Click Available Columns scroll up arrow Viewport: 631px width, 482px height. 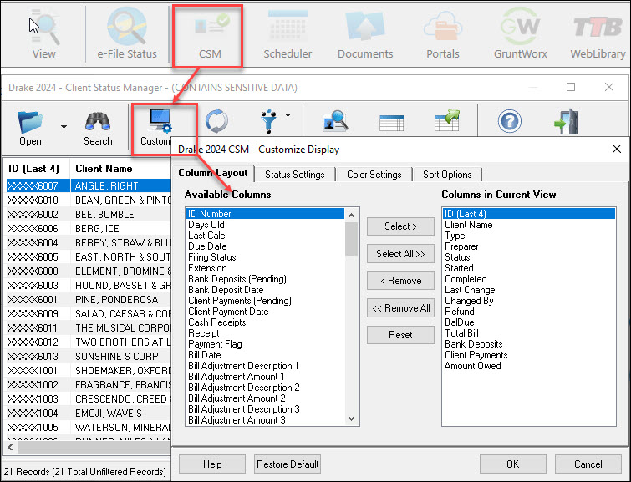(x=351, y=216)
